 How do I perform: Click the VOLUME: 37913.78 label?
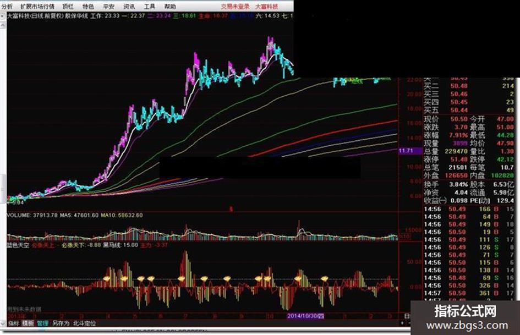(x=32, y=215)
